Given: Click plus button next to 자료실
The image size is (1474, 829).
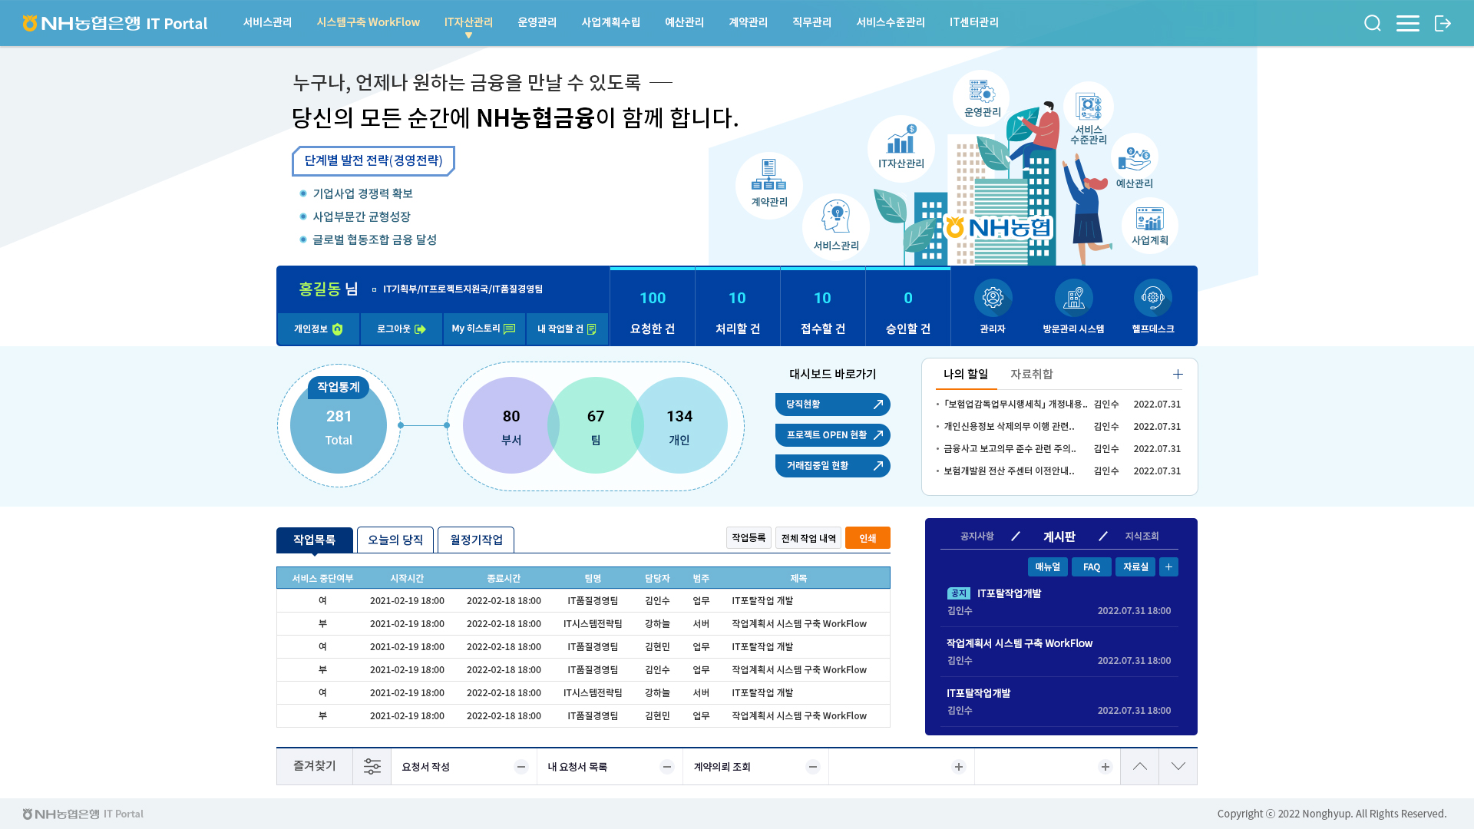Looking at the screenshot, I should tap(1168, 566).
